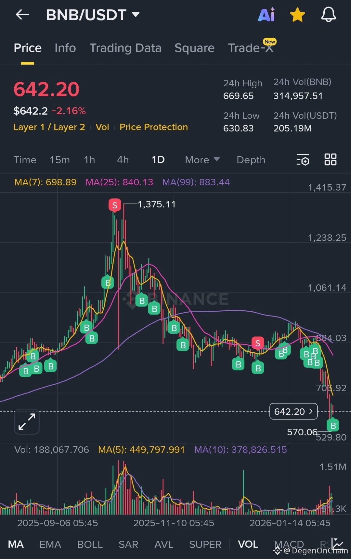Tap the 24h Low value 630.83
This screenshot has width=351, height=559.
pos(238,129)
